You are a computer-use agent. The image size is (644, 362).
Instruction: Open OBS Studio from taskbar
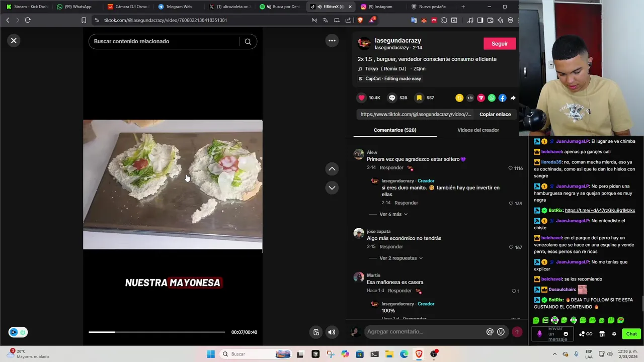434,354
